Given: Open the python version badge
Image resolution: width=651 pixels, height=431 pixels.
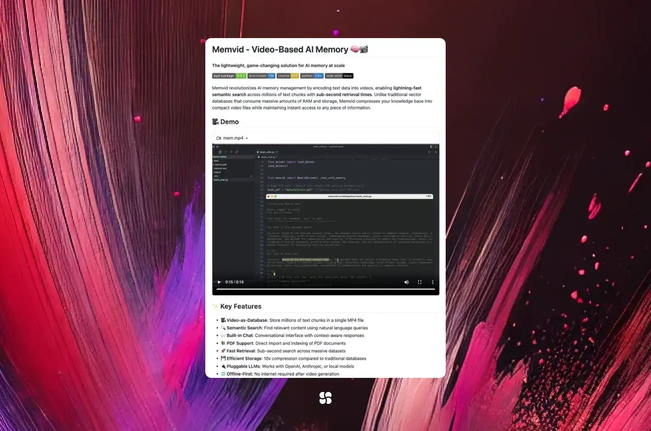Looking at the screenshot, I should click(x=312, y=76).
